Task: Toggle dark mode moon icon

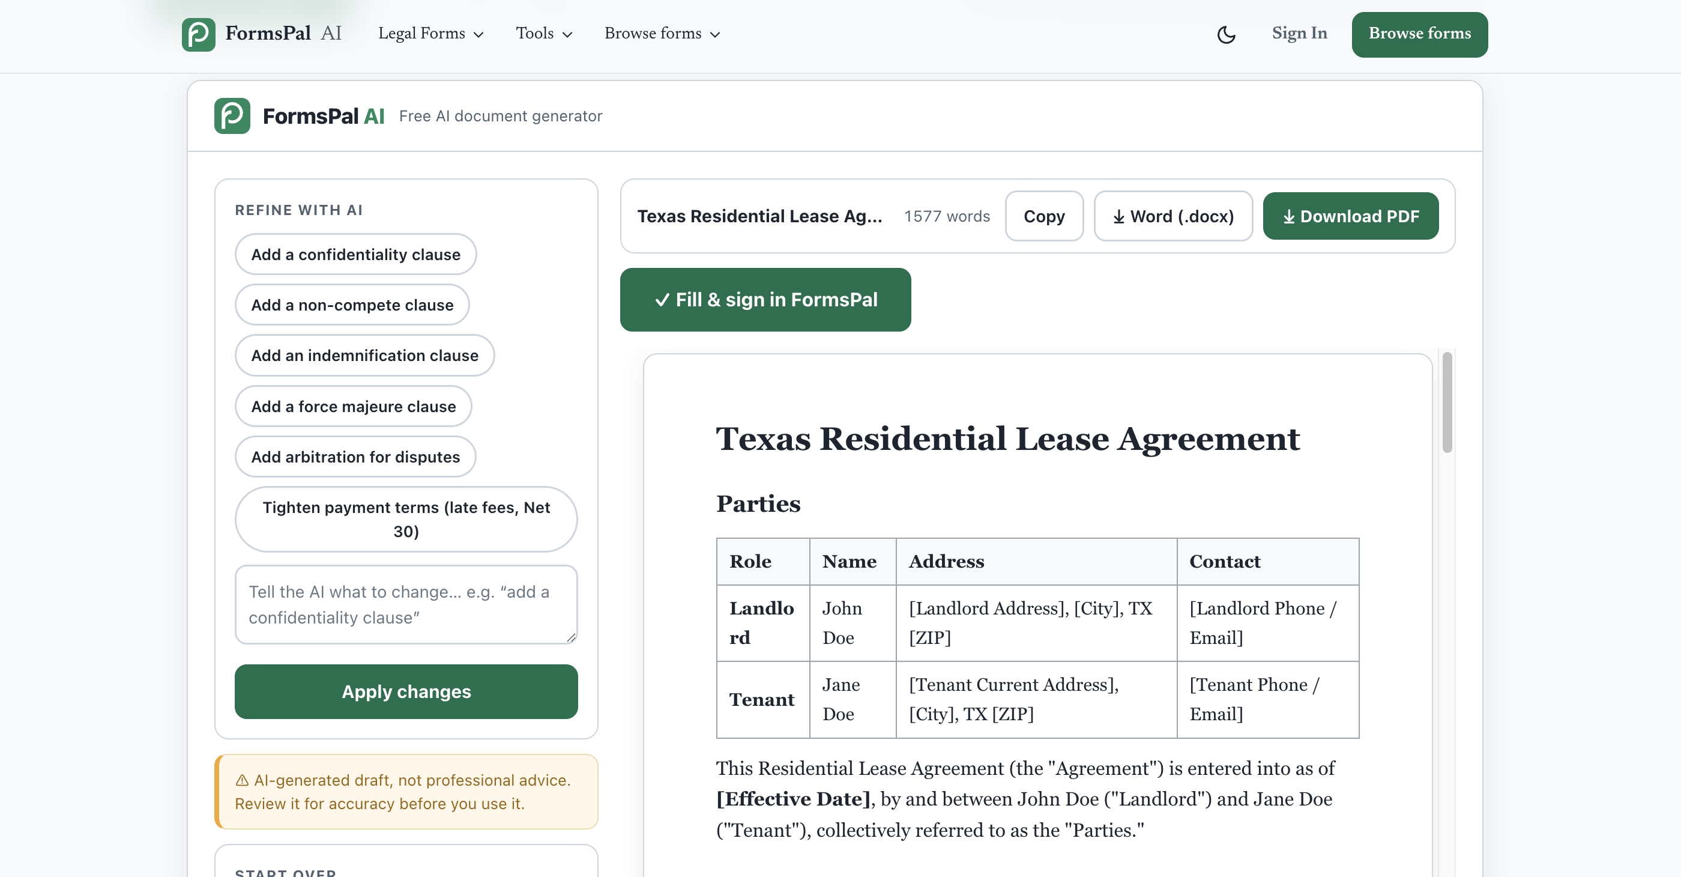Action: [1226, 35]
